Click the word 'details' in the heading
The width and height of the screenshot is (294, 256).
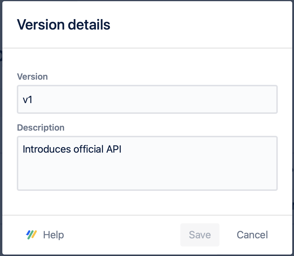pos(89,25)
